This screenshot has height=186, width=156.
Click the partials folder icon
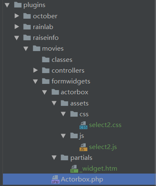(x=64, y=158)
